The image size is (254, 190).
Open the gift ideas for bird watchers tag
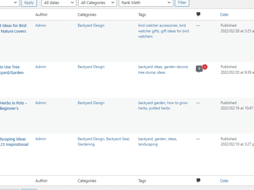pos(175,31)
